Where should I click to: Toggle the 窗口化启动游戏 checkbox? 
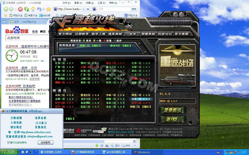pyautogui.click(x=8, y=142)
